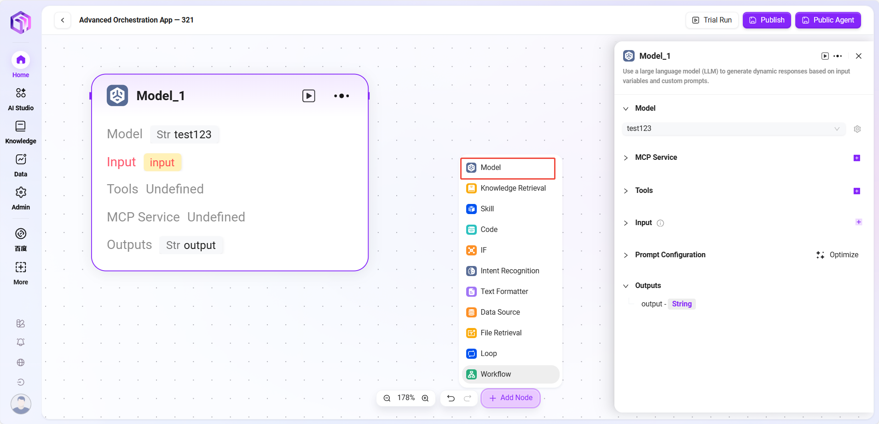Click the run icon on Model_1 node card
Image resolution: width=879 pixels, height=424 pixels.
coord(308,96)
